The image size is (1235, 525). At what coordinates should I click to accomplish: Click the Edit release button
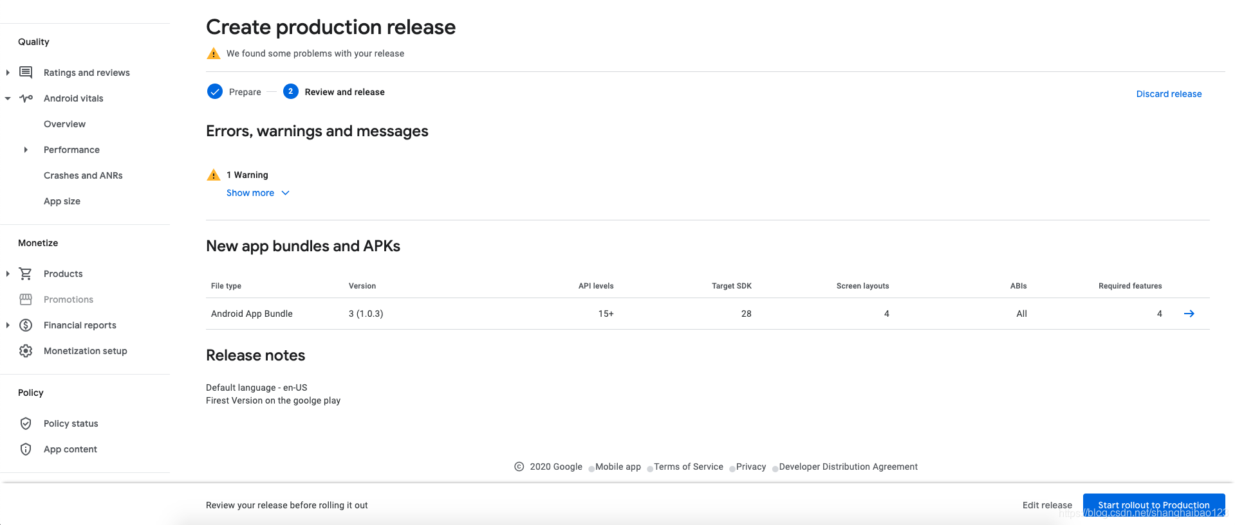click(x=1047, y=505)
